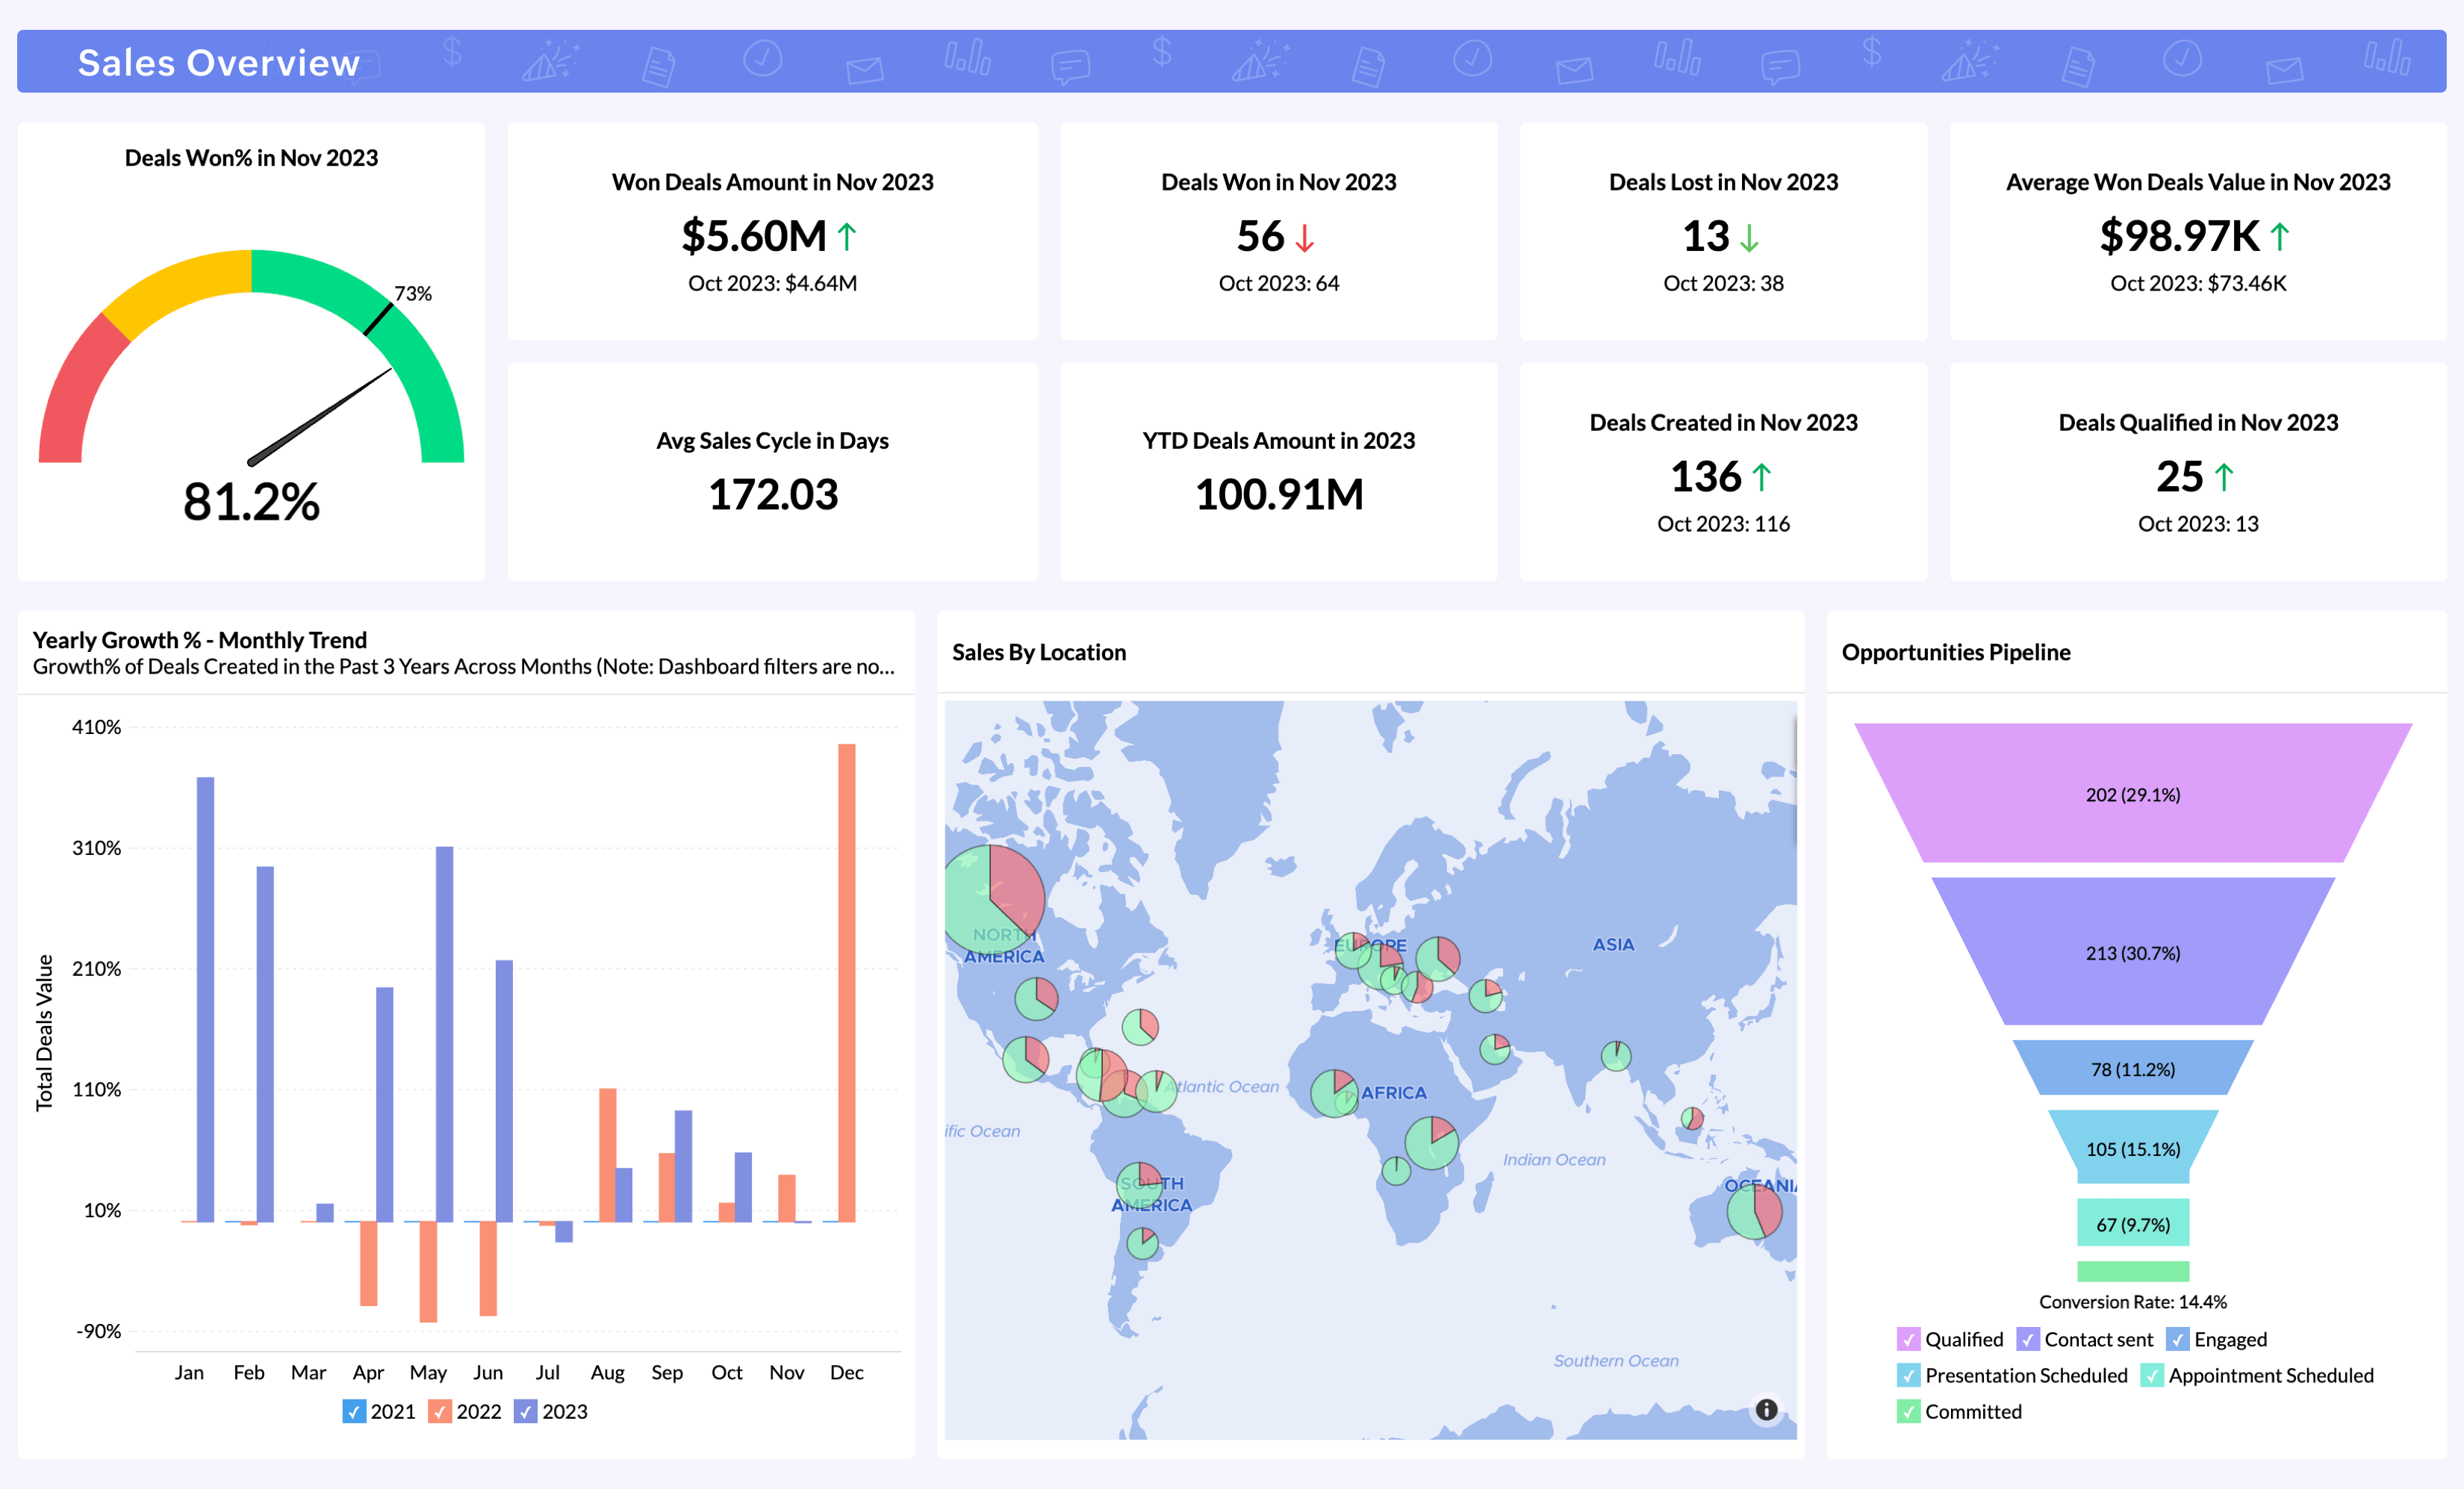The width and height of the screenshot is (2464, 1489).
Task: Select the 202 (29.1%) funnel stage
Action: (2133, 795)
